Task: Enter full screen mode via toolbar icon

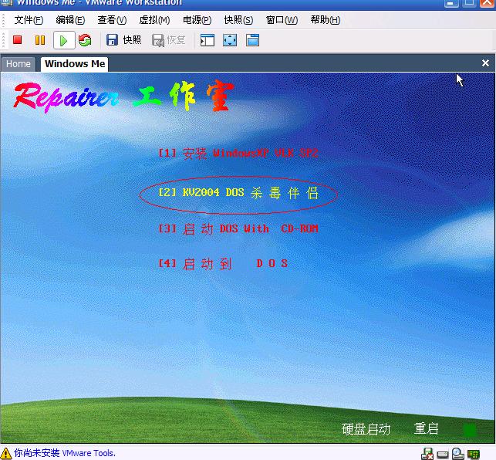Action: (230, 40)
